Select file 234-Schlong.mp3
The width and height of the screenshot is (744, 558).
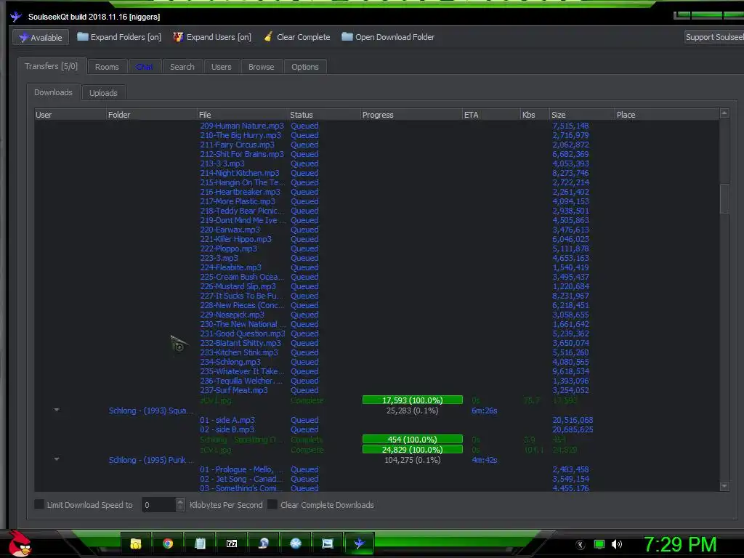[230, 362]
